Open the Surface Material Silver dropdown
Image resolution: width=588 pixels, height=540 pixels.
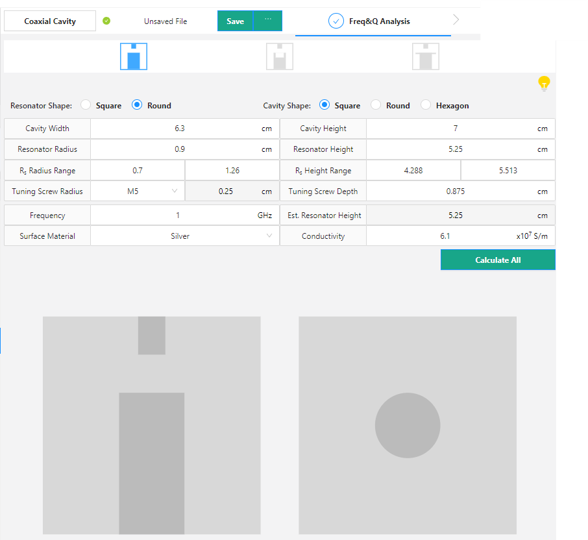[x=185, y=236]
